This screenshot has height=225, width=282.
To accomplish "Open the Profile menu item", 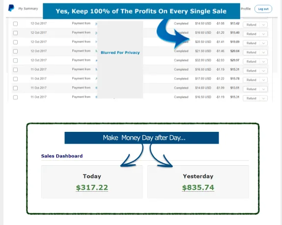I will coord(246,9).
